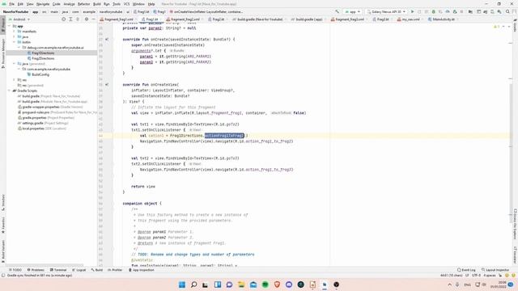Image resolution: width=518 pixels, height=291 pixels.
Task: Hide the Project panel with the minus icon
Action: coord(94,19)
